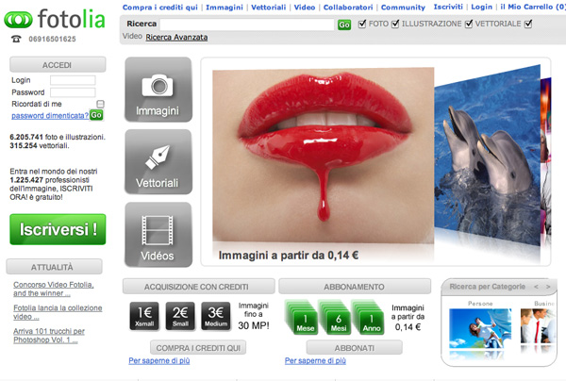This screenshot has height=381, width=566.
Task: Click the ACCEDI header button
Action: [58, 65]
